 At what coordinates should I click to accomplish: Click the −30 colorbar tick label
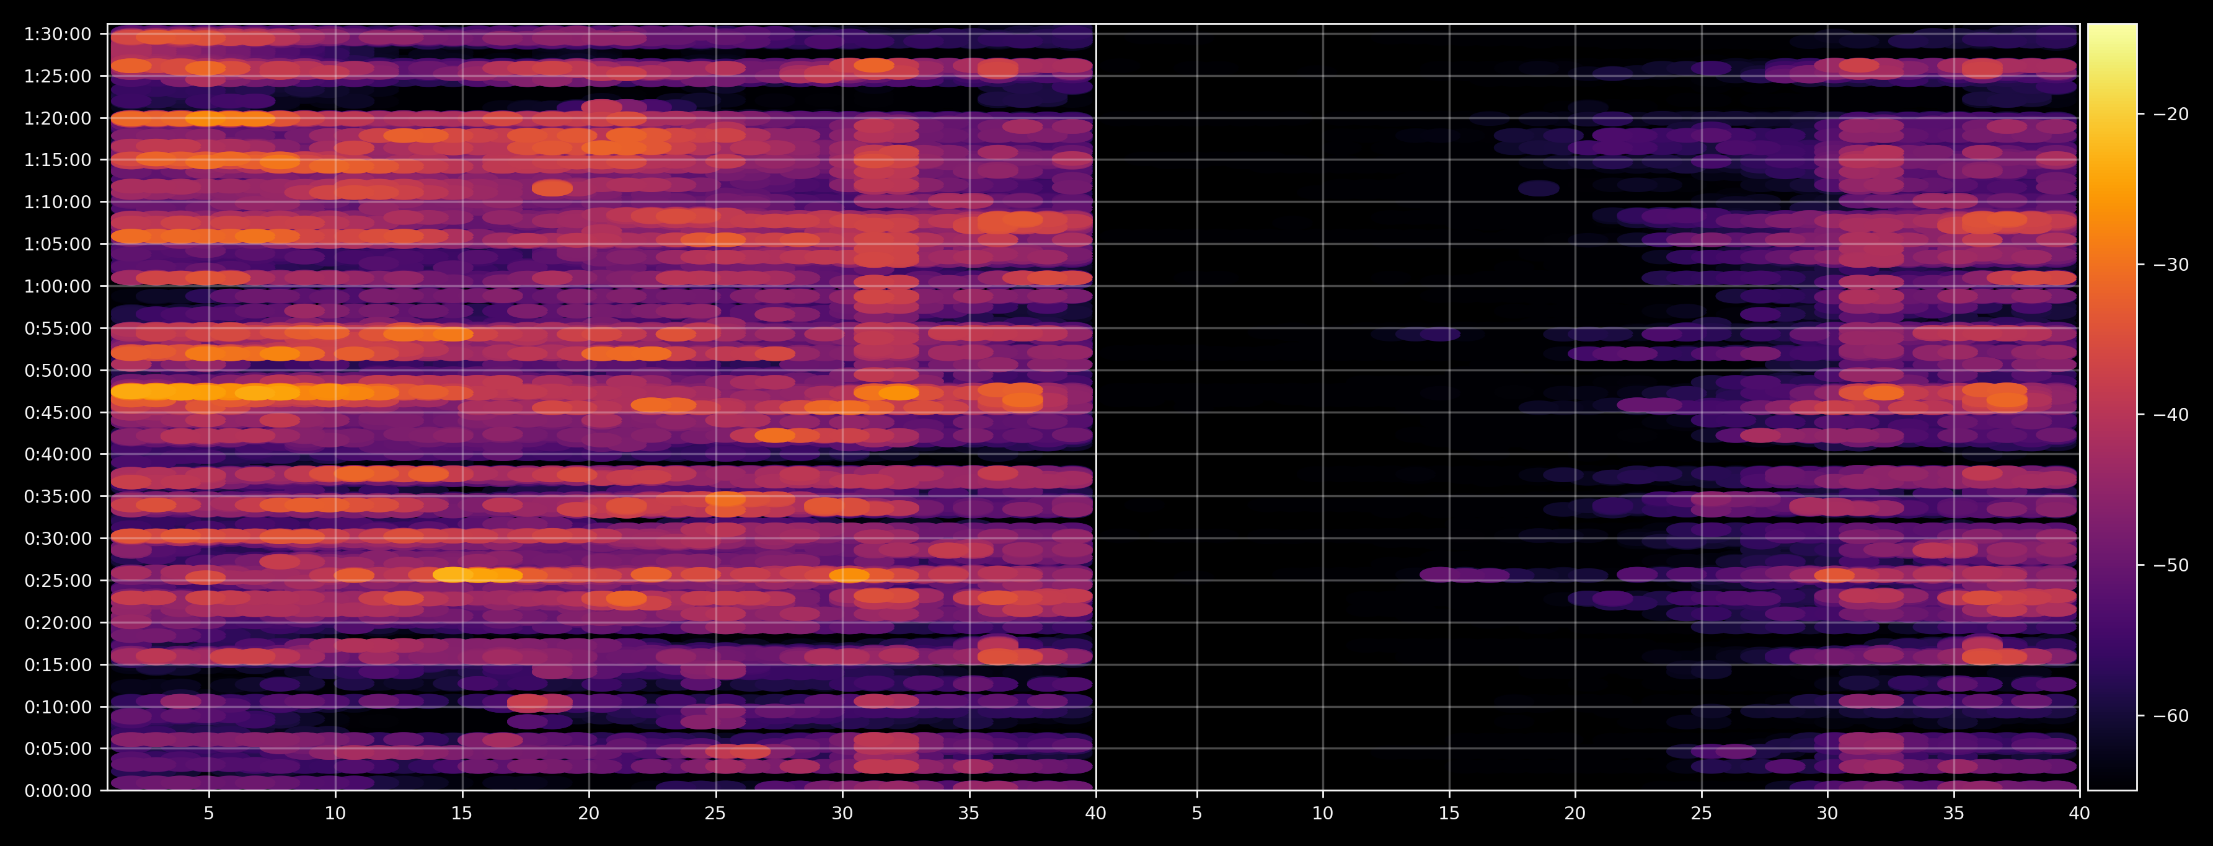tap(2171, 265)
